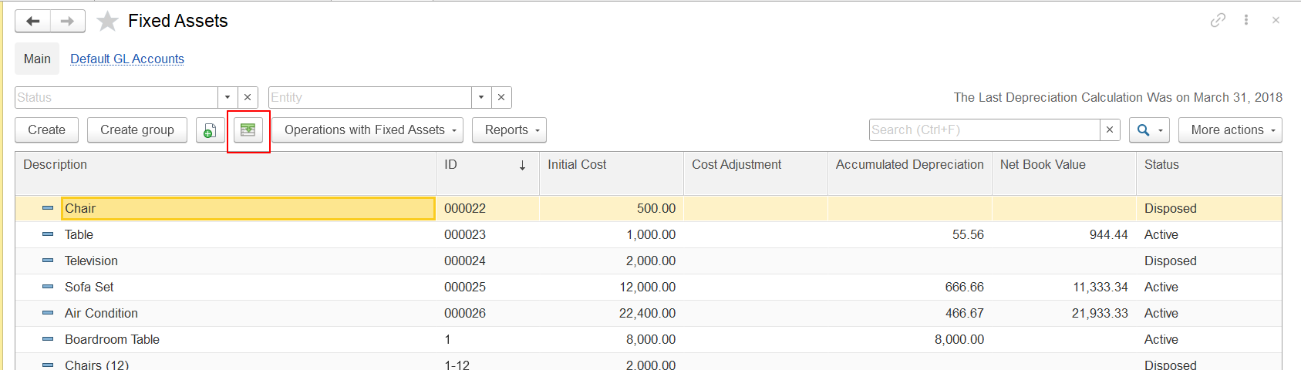Expand the Status dropdown list
This screenshot has height=370, width=1301.
pyautogui.click(x=228, y=97)
